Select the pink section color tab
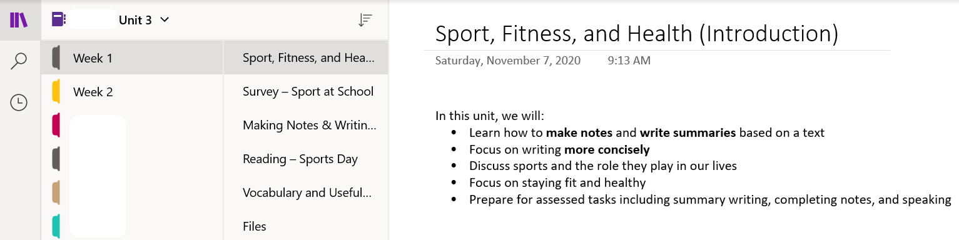Screen dimensions: 959x240 click(56, 125)
